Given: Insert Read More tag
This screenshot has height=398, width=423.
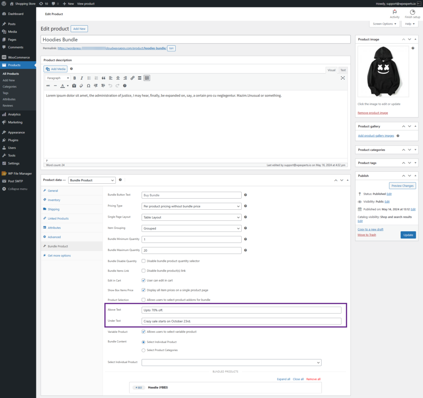Looking at the screenshot, I should [140, 78].
